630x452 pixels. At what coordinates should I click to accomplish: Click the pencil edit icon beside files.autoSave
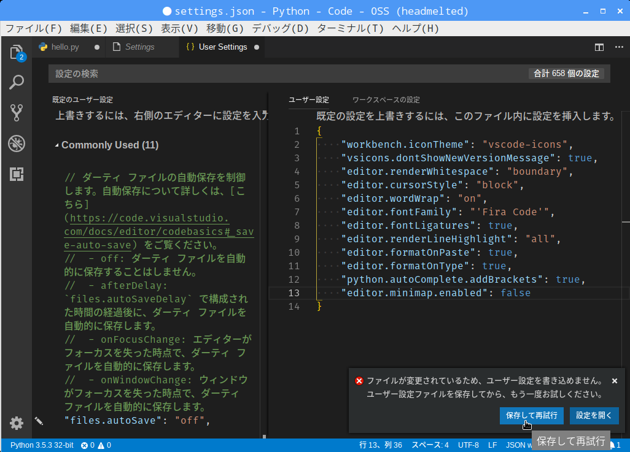[x=39, y=421]
